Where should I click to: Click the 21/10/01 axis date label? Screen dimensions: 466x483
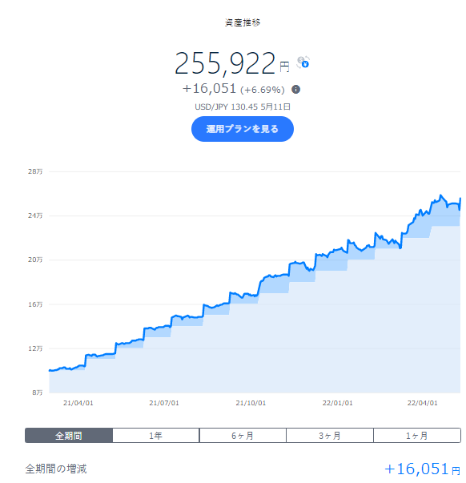[x=251, y=403]
